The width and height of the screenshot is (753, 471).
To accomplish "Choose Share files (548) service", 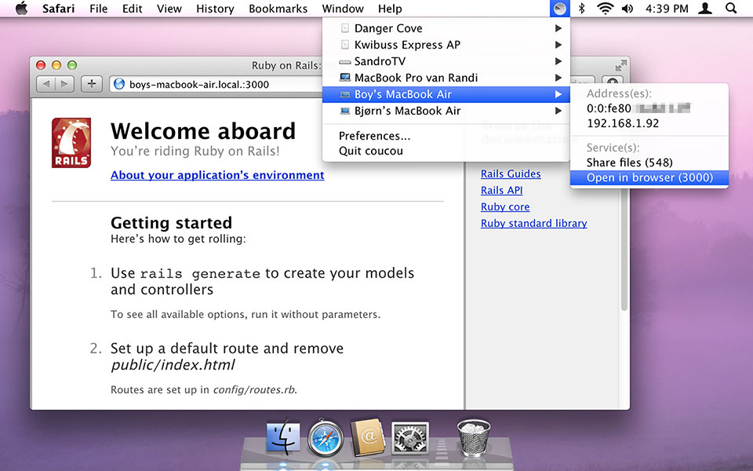I will (x=649, y=162).
